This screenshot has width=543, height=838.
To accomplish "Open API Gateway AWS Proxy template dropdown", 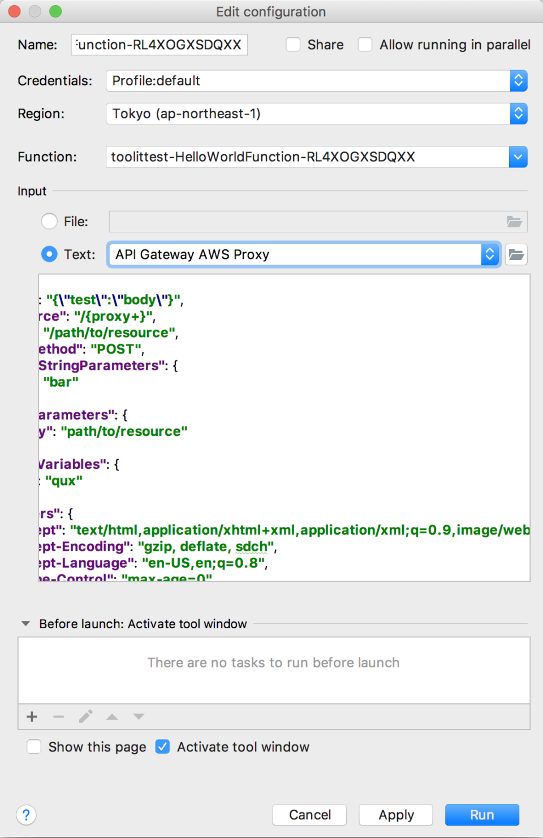I will [x=304, y=254].
